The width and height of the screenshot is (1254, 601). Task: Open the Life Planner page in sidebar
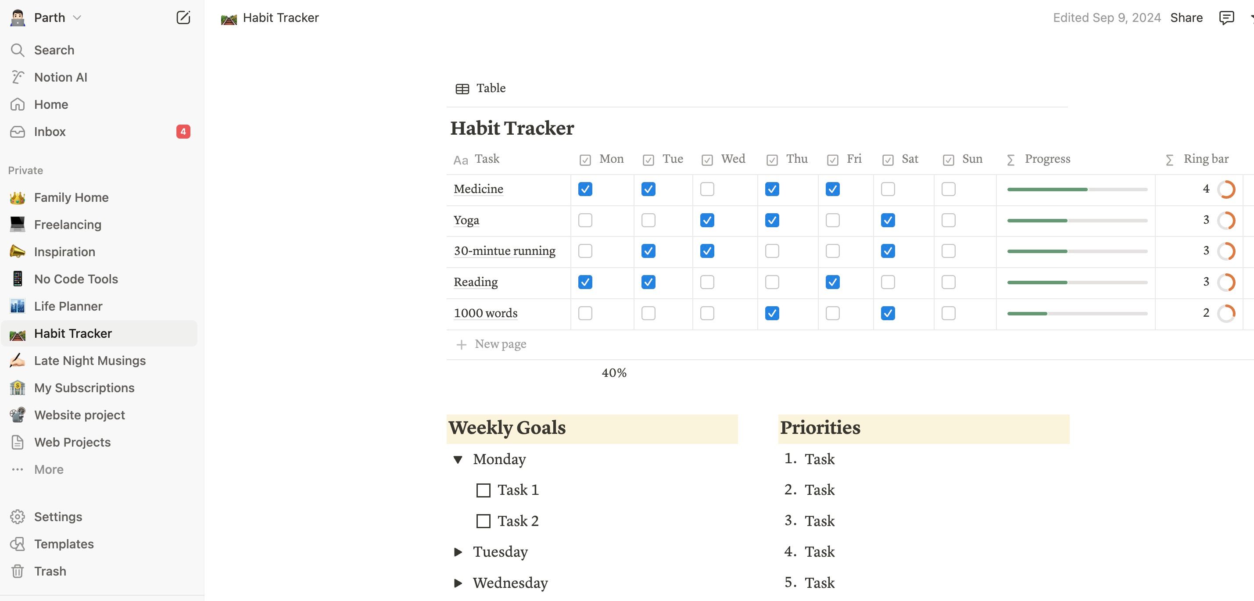coord(68,306)
